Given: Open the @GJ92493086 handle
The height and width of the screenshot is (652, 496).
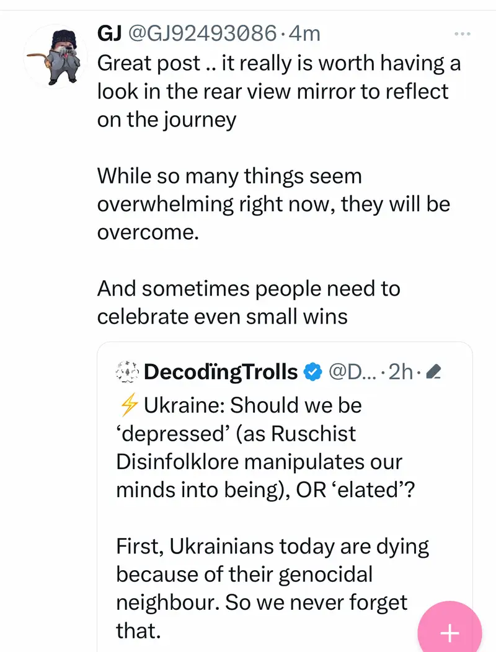Looking at the screenshot, I should coord(201,33).
